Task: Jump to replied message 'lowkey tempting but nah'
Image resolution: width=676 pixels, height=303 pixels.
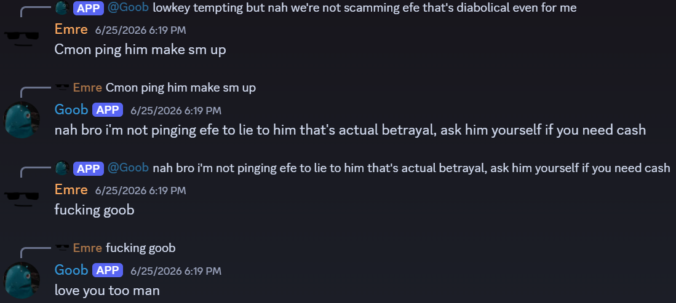Action: (x=364, y=7)
